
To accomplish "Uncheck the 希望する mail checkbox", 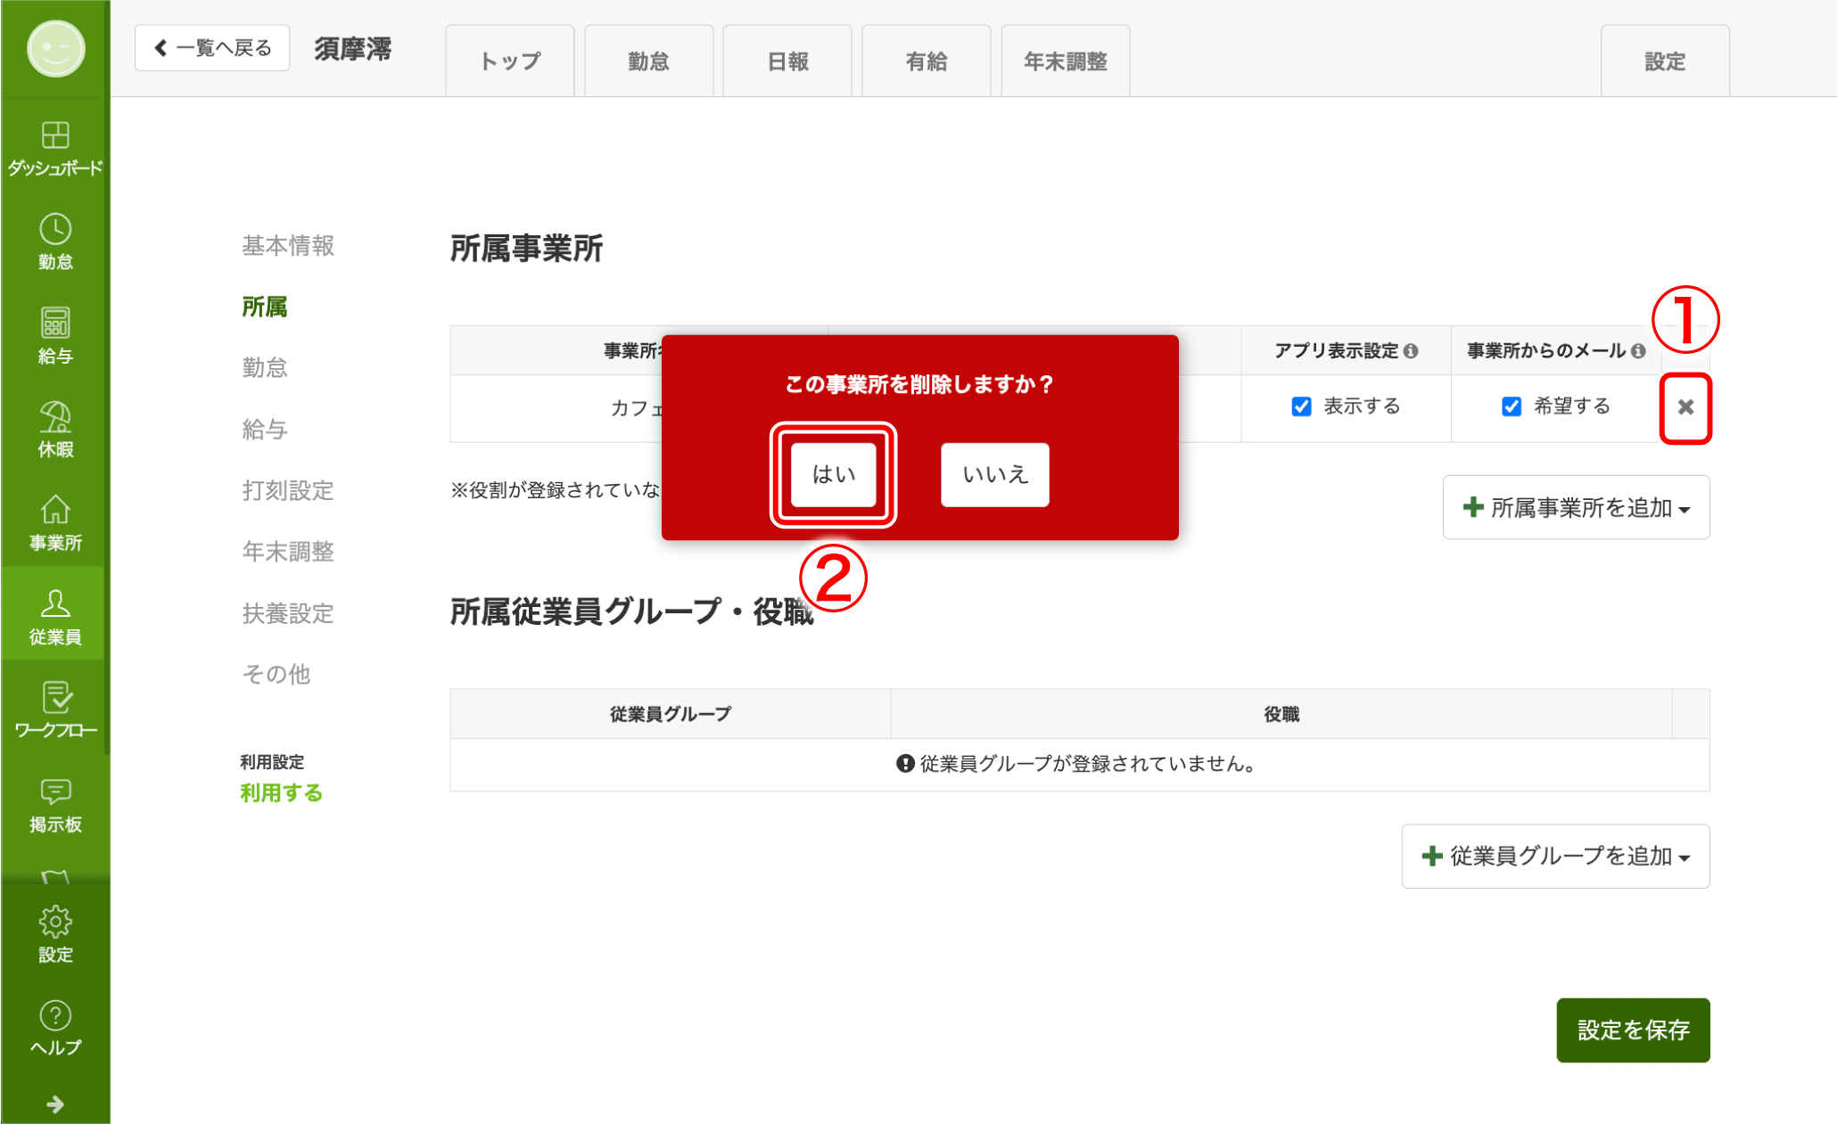I will (x=1511, y=406).
